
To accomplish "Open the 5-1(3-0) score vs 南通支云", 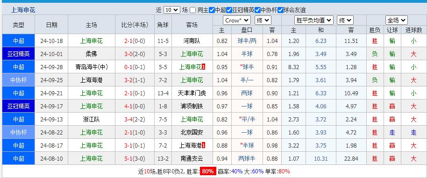I will point(135,158).
